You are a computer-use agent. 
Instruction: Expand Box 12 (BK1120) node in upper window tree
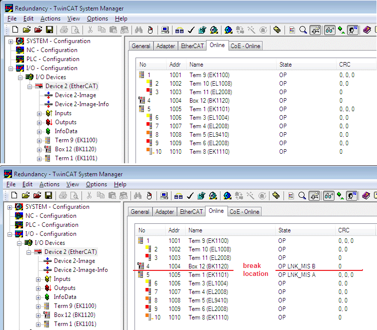point(39,150)
